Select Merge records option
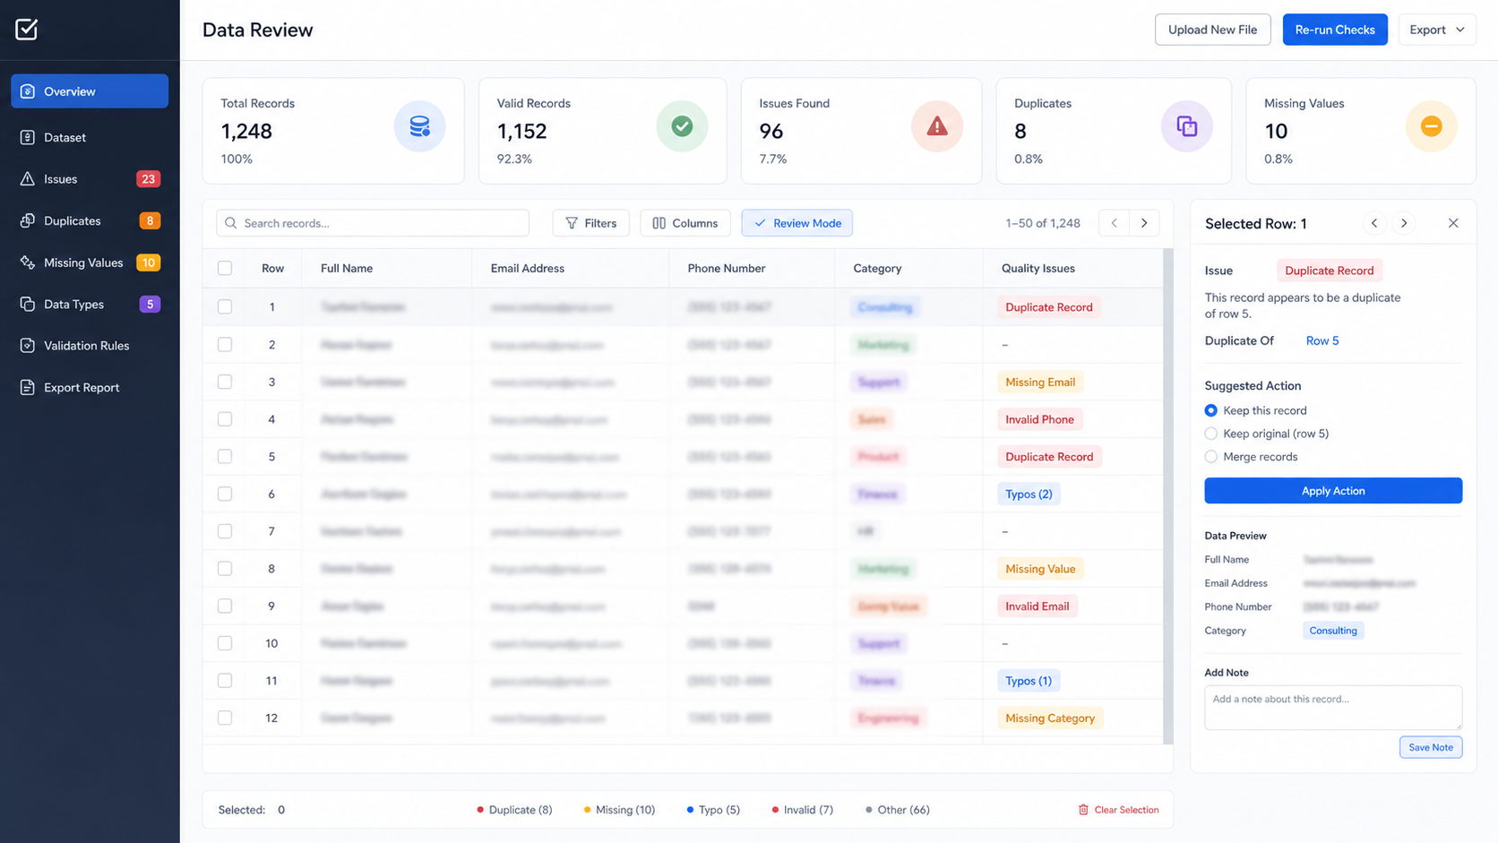 (x=1211, y=457)
